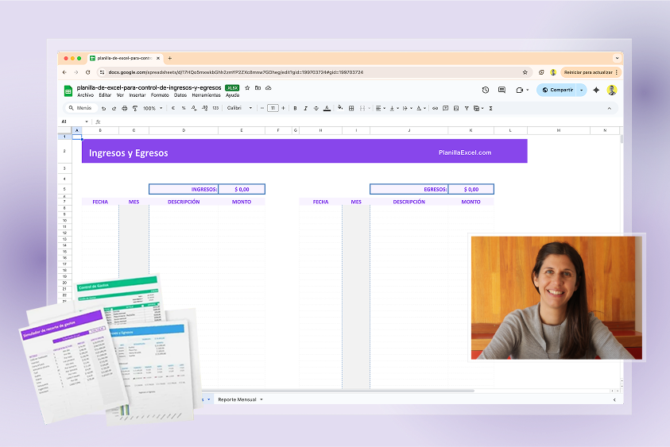Click the Compartir button
This screenshot has width=670, height=447.
click(x=557, y=90)
